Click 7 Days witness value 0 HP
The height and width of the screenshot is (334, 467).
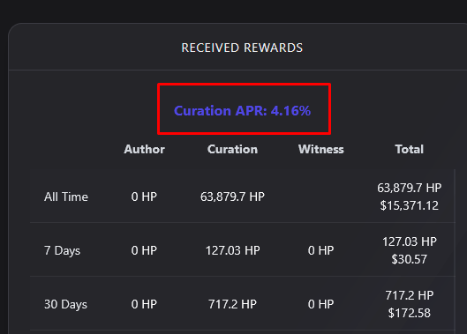pos(320,250)
